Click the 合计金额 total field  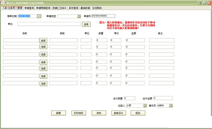click(163, 98)
